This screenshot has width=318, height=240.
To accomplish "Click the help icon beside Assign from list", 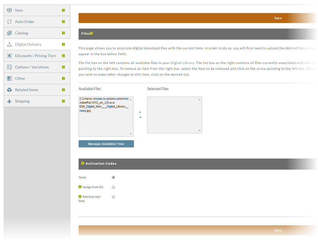I will [80, 187].
